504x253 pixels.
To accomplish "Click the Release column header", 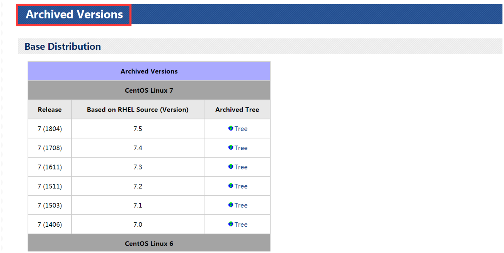I will pos(50,109).
